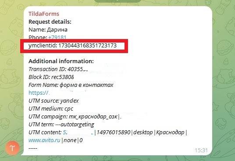The image size is (235, 161).
Task: Click the 'Name: Дарина' line
Action: pyautogui.click(x=48, y=30)
